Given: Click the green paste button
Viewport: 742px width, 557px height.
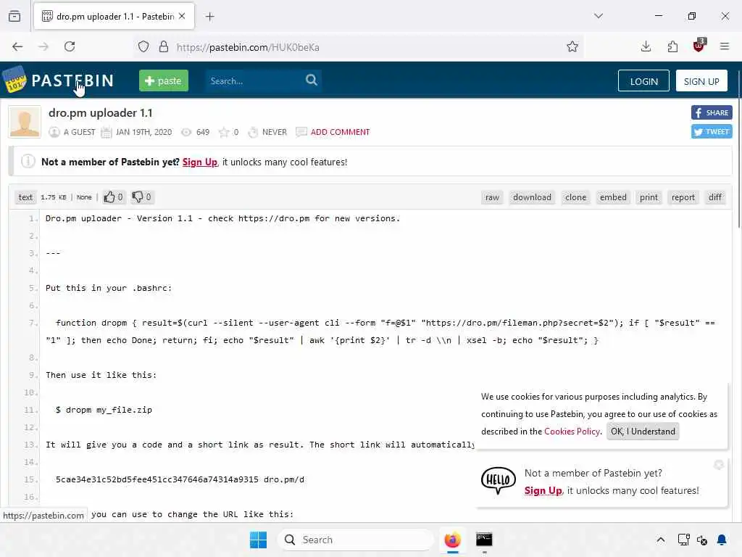Looking at the screenshot, I should (164, 81).
